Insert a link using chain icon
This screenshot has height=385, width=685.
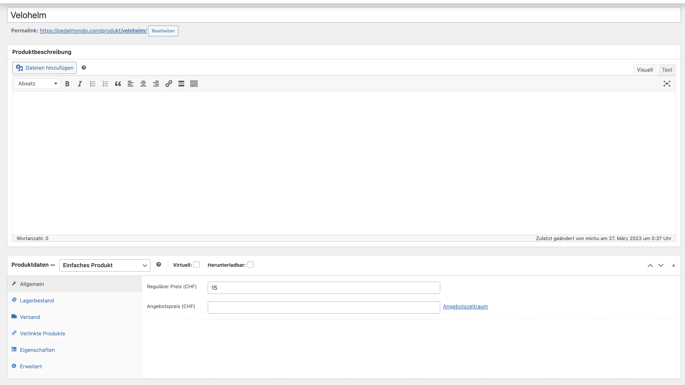[169, 84]
